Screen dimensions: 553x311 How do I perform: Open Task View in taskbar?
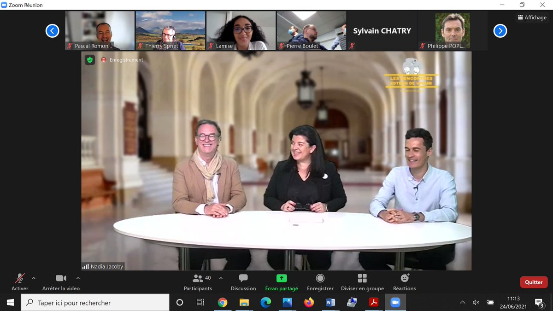click(200, 302)
